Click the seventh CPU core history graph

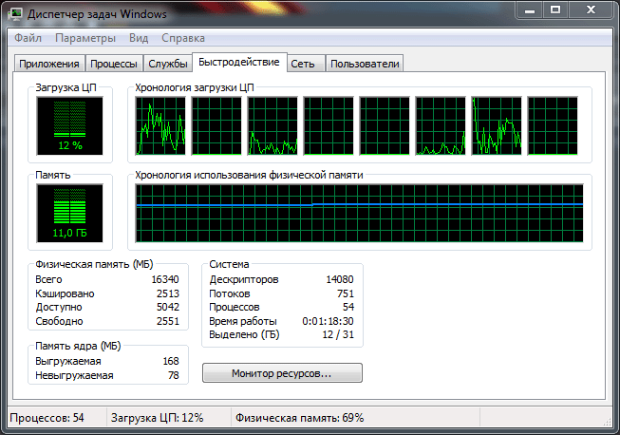497,126
